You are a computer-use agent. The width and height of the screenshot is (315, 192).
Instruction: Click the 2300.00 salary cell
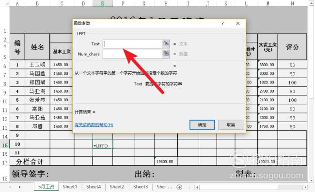click(x=268, y=118)
